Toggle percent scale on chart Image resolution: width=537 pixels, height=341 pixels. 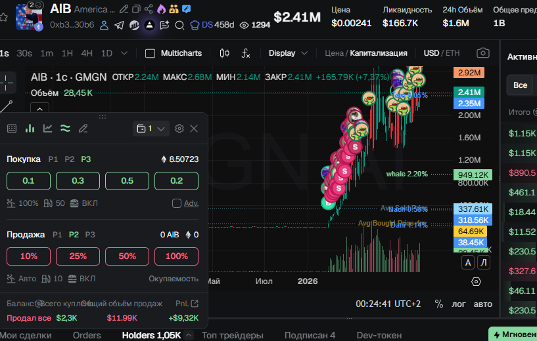(438, 304)
